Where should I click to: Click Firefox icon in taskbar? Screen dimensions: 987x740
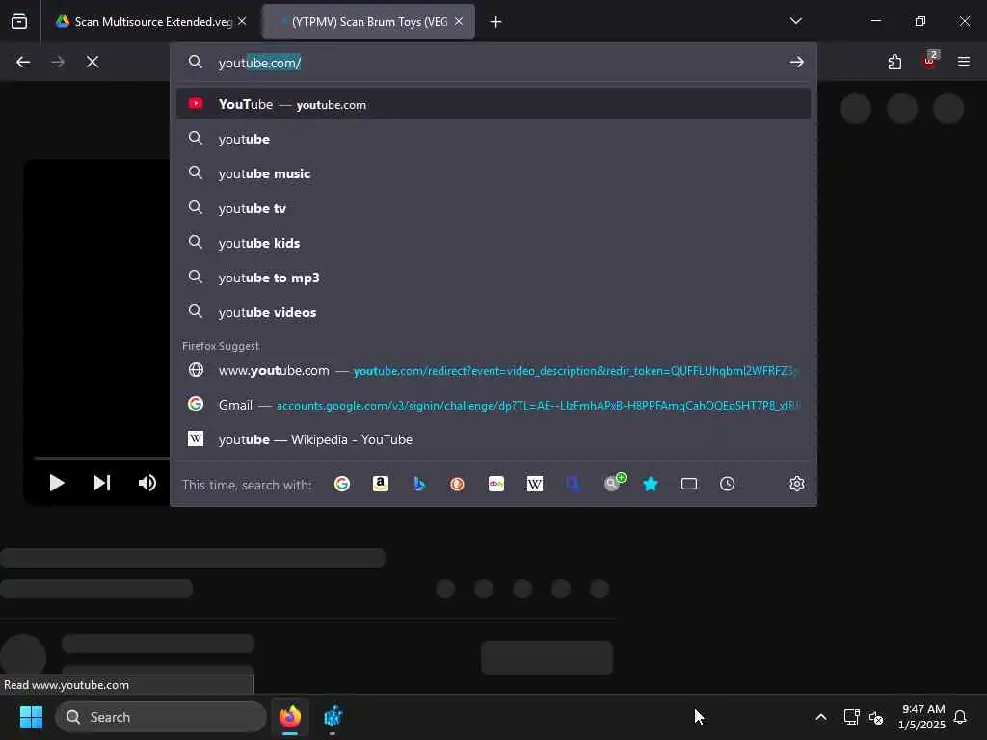289,717
